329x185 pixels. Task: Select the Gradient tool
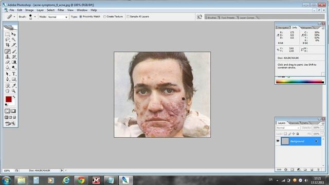pyautogui.click(x=14, y=62)
